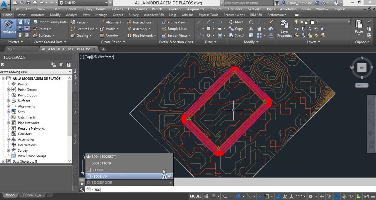
Task: Open annotation scale 1:1_1 dropdown
Action: click(x=301, y=196)
